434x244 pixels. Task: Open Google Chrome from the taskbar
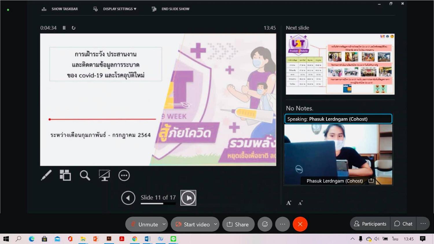point(135,239)
